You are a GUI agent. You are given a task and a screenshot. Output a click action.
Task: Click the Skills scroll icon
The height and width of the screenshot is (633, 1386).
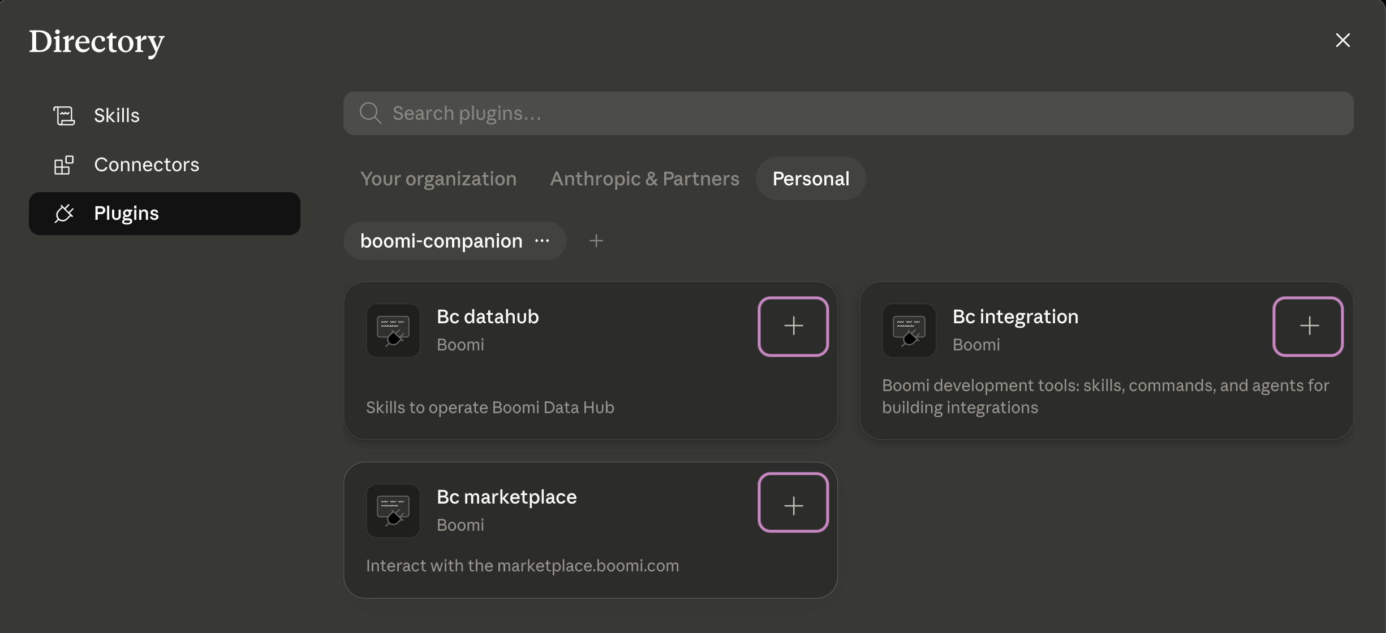point(64,116)
